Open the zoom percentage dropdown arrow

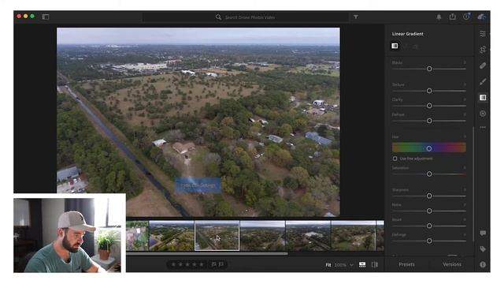pyautogui.click(x=352, y=265)
